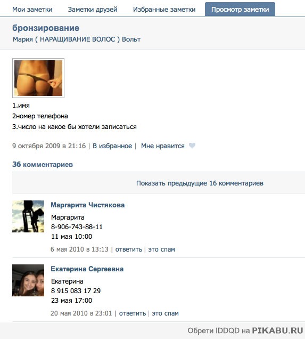Click the heart icon next to Мне нравится
Image resolution: width=305 pixels, height=339 pixels.
click(192, 146)
